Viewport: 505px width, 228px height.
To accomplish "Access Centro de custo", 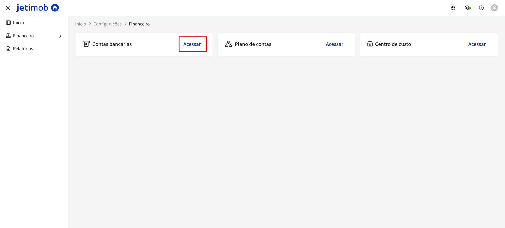I will tap(477, 44).
